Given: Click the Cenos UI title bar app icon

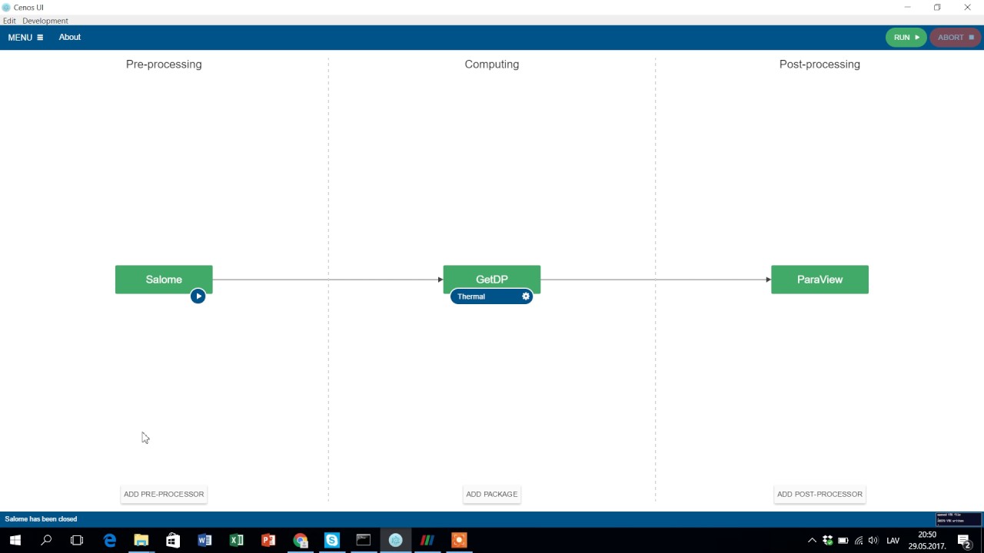Looking at the screenshot, I should tap(7, 8).
